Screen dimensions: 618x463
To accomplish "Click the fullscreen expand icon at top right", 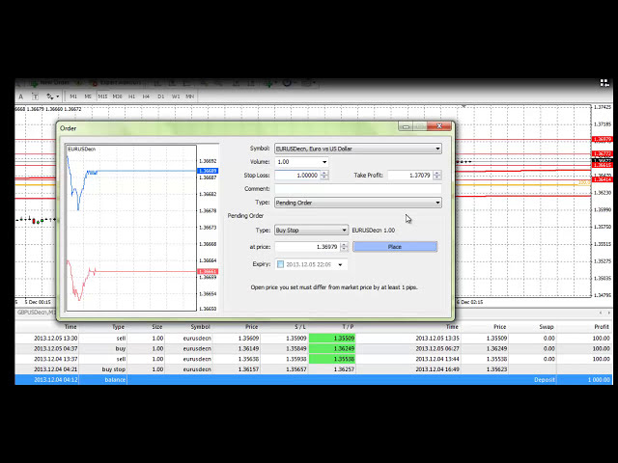I will click(x=604, y=83).
